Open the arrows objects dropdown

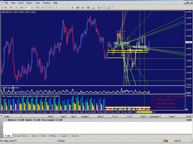(x=100, y=8)
